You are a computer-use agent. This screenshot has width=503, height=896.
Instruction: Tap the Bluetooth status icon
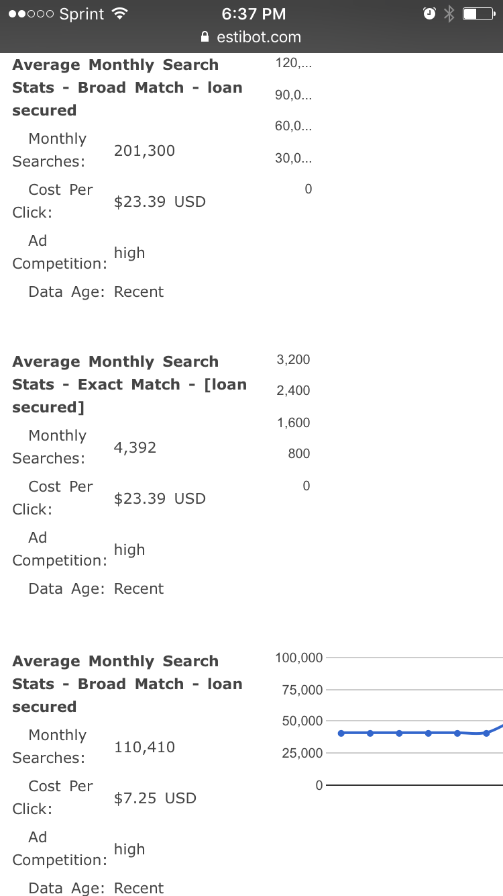pyautogui.click(x=449, y=13)
